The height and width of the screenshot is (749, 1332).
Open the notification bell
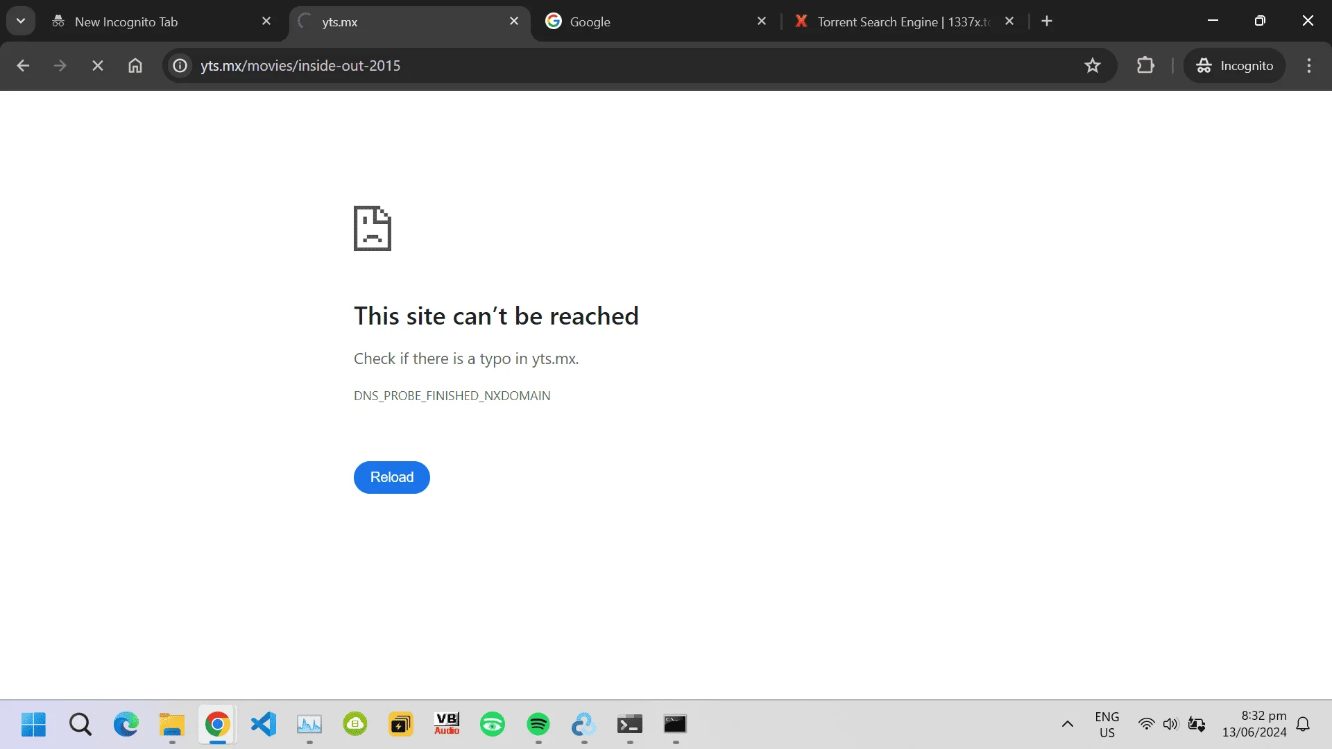pyautogui.click(x=1304, y=725)
